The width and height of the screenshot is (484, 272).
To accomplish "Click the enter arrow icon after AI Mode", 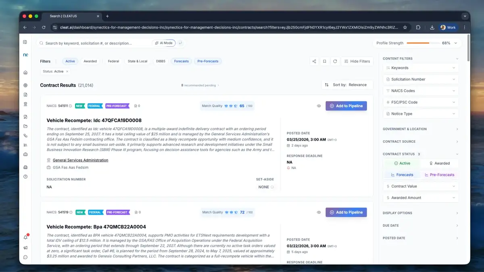I will (x=180, y=43).
